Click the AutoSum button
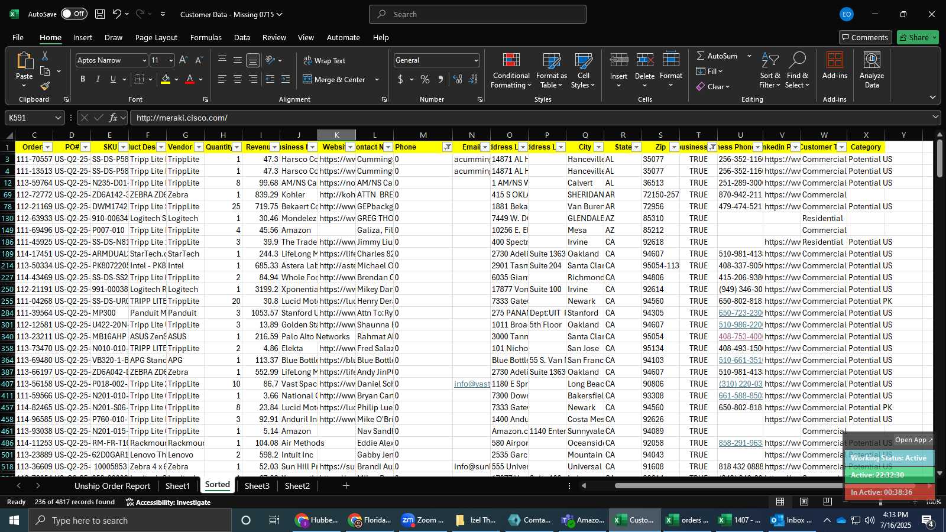Image resolution: width=946 pixels, height=532 pixels. (x=717, y=56)
